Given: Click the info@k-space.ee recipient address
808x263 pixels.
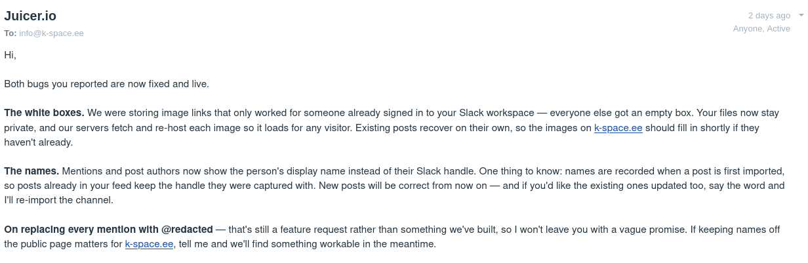Looking at the screenshot, I should pos(51,33).
